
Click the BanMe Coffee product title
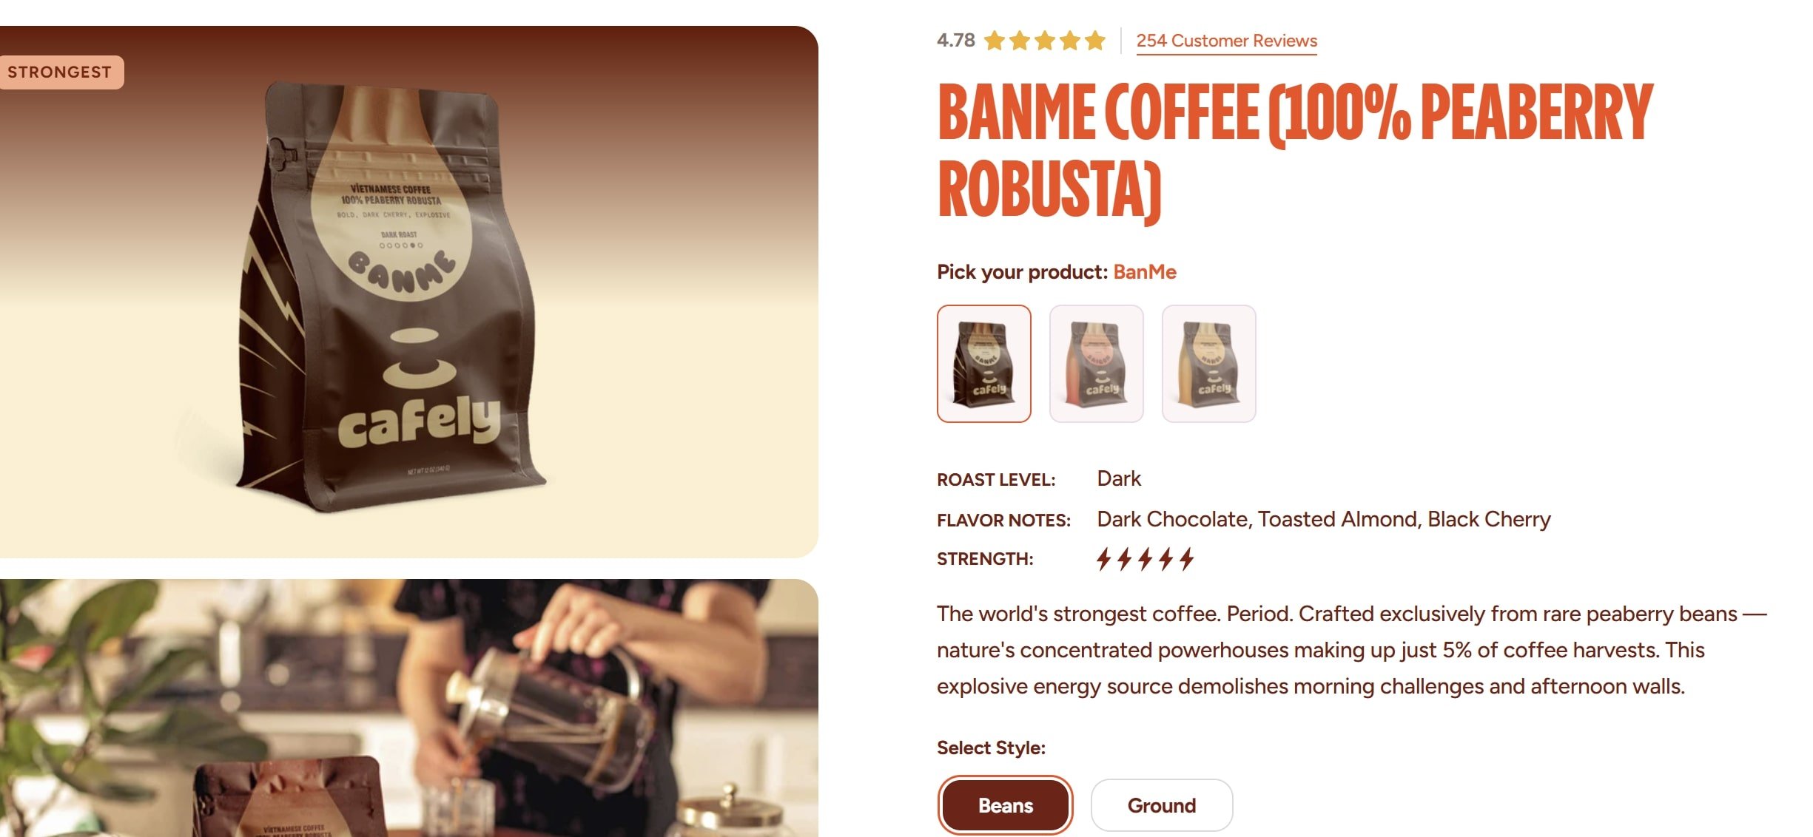[1295, 152]
